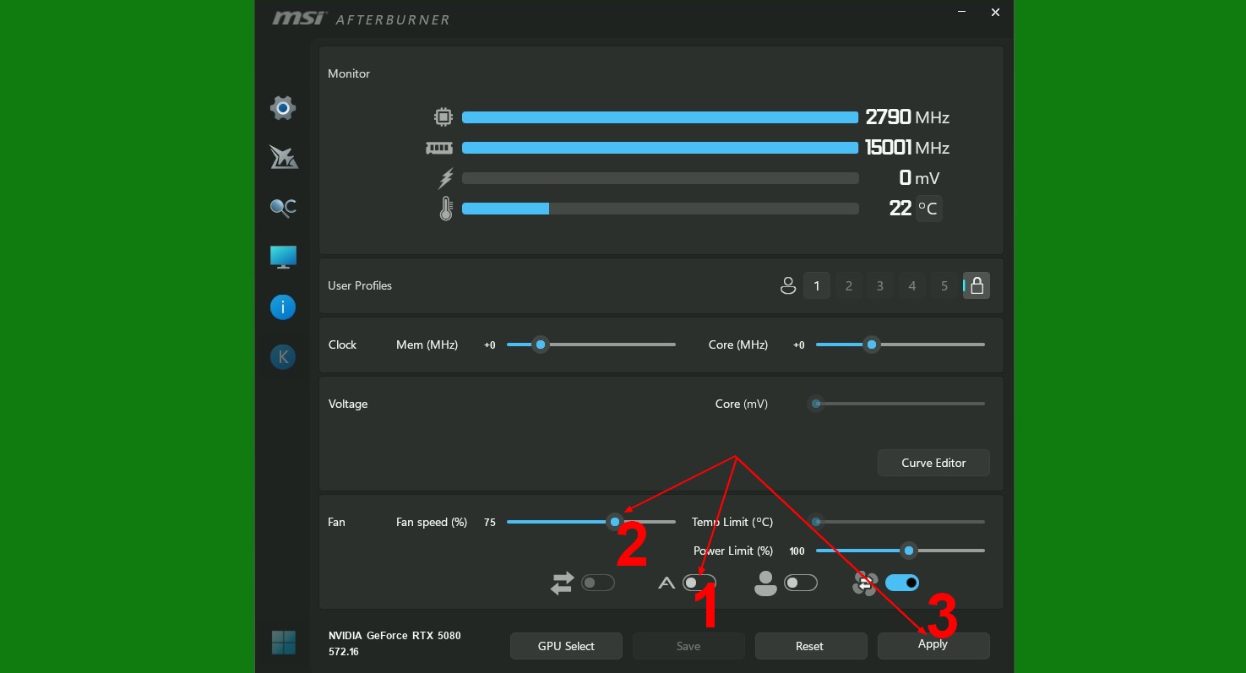Click the jet plane icon in sidebar

pyautogui.click(x=283, y=157)
